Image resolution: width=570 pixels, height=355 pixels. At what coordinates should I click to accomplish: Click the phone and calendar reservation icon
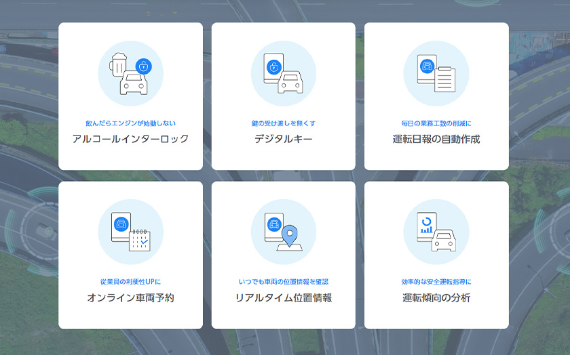tap(130, 232)
